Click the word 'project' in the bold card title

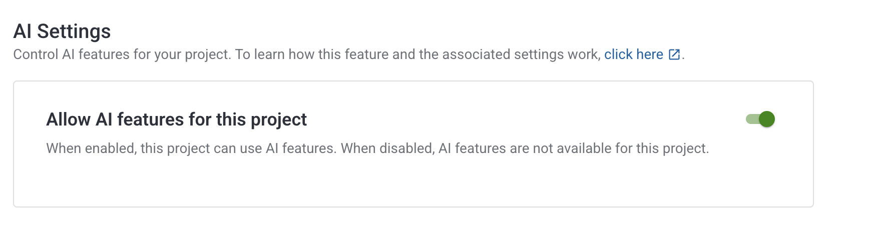278,120
